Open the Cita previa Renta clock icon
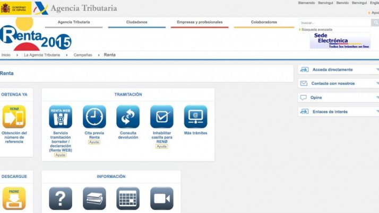Viewport: 379px width, 213px height. point(94,117)
